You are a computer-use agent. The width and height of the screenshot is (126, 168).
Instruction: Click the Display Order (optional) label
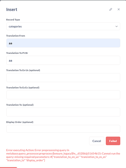(x=20, y=122)
